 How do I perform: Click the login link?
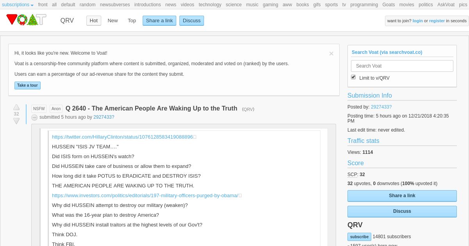tap(417, 21)
